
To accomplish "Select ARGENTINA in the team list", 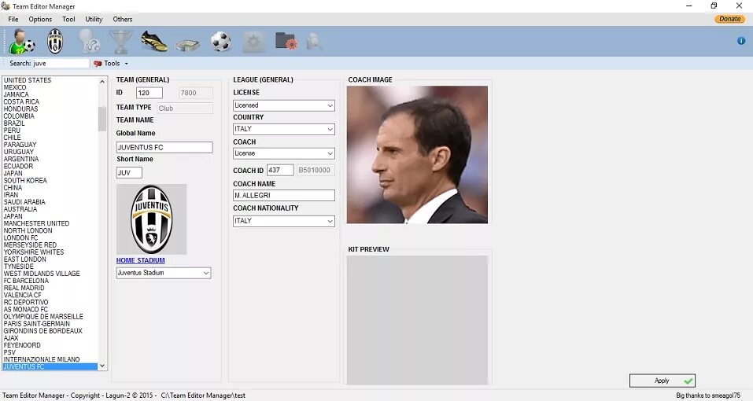I will [x=21, y=160].
